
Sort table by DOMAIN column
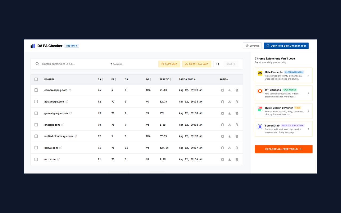pos(50,79)
